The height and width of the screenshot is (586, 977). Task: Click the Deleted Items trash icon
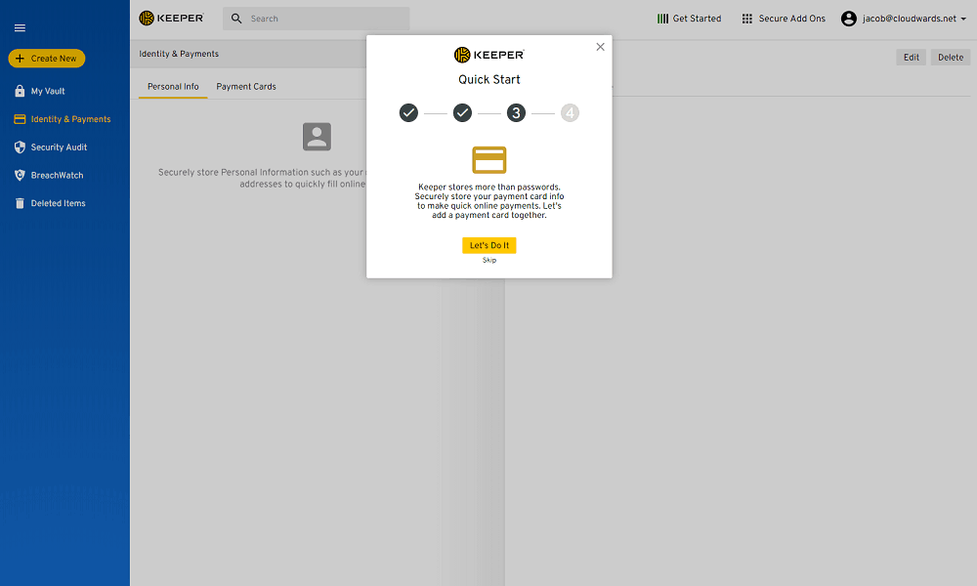click(20, 203)
